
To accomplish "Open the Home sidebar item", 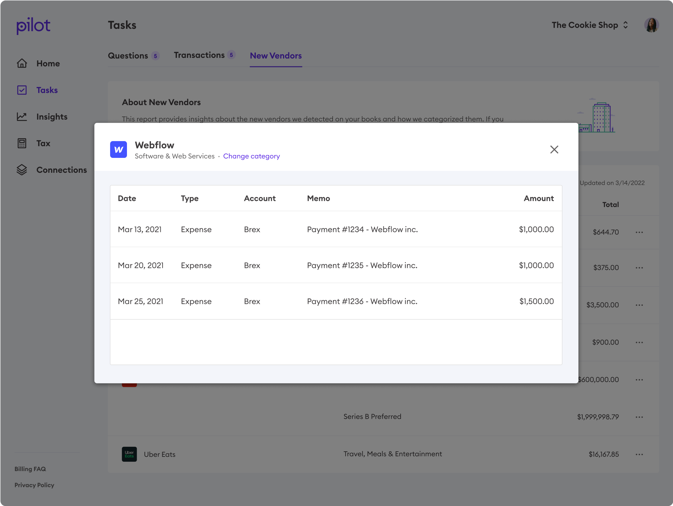I will [x=38, y=63].
